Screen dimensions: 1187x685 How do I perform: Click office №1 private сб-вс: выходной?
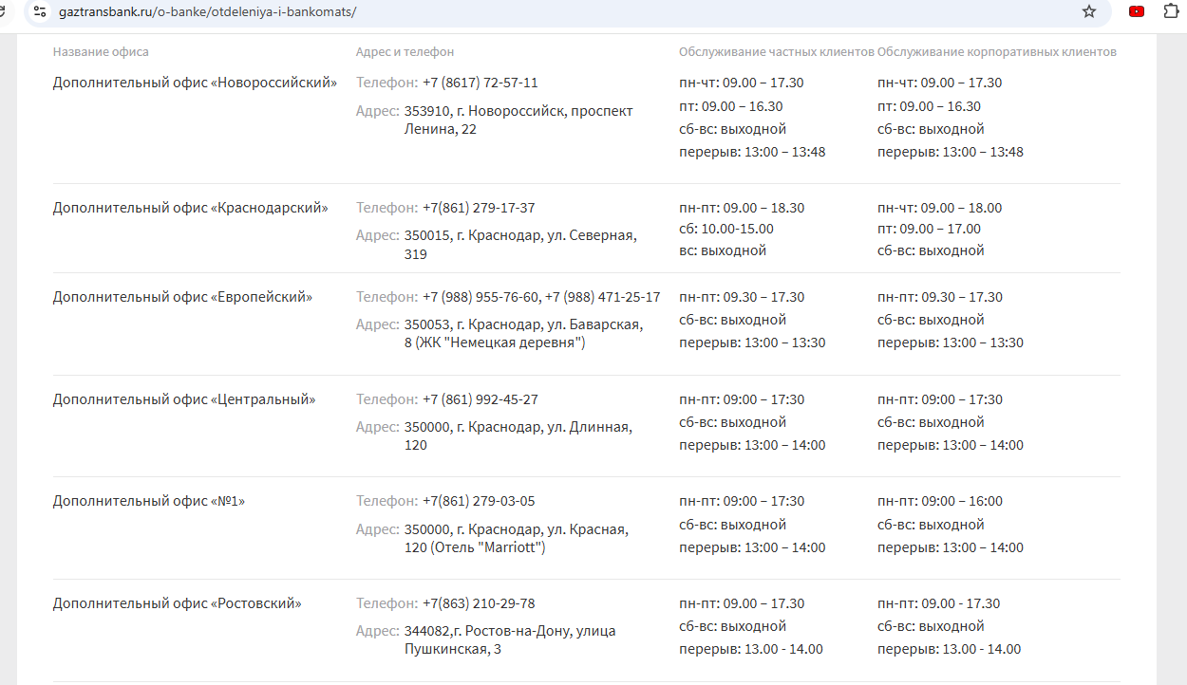click(733, 525)
